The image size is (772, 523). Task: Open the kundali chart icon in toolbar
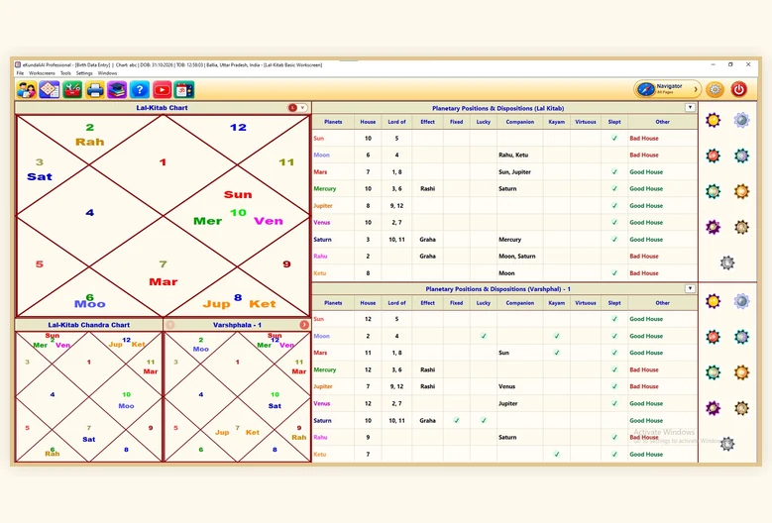pos(50,89)
